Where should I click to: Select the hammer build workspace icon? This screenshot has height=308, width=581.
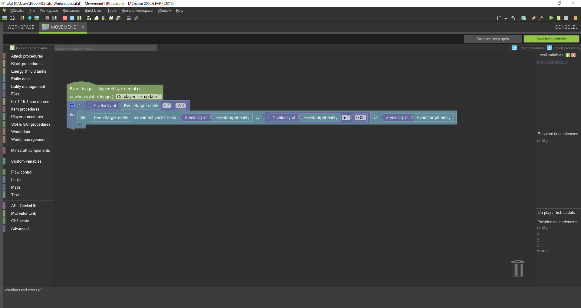coord(541,18)
